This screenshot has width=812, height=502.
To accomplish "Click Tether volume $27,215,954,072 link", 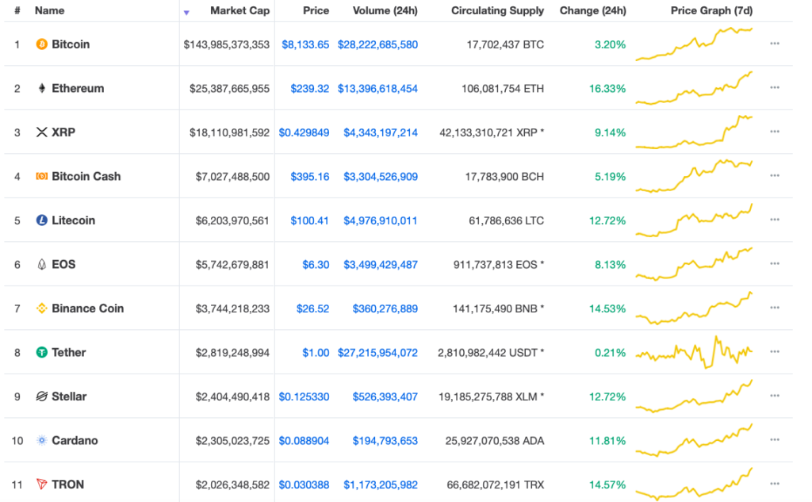I will (x=377, y=353).
